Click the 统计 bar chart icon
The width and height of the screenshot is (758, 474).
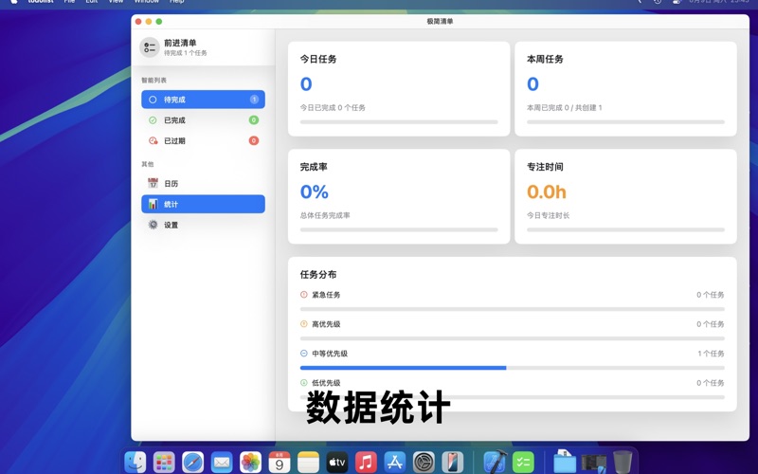pos(153,204)
